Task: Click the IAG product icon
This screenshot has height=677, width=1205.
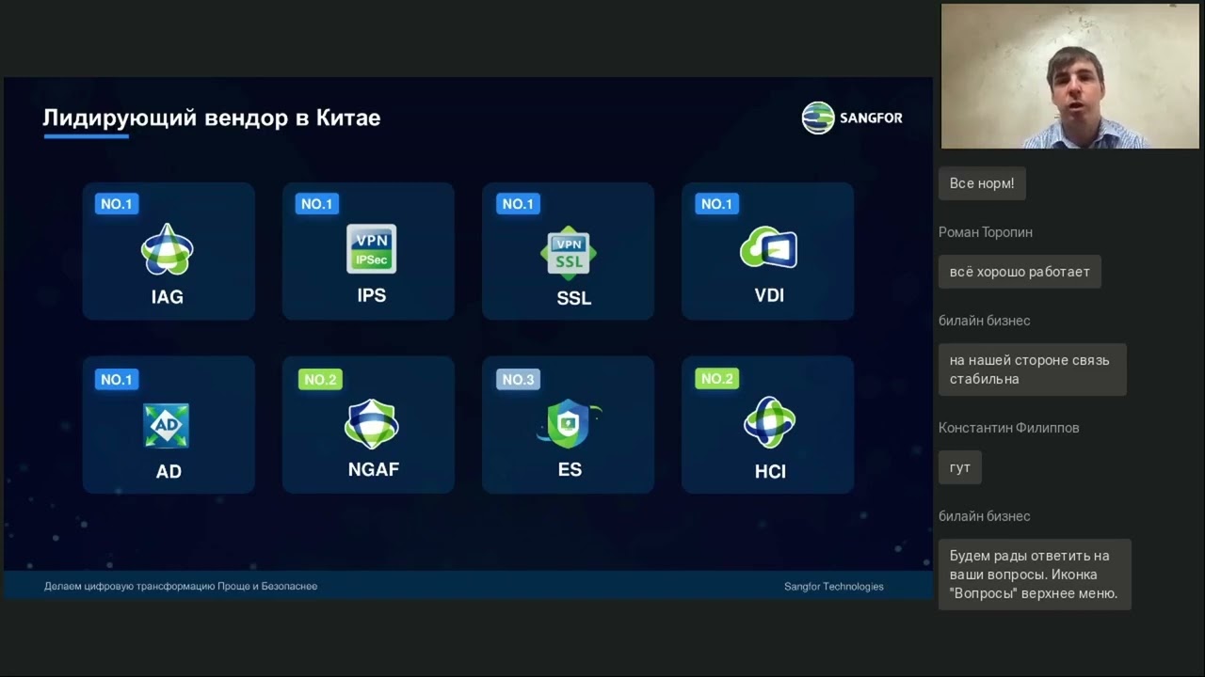Action: coord(168,249)
